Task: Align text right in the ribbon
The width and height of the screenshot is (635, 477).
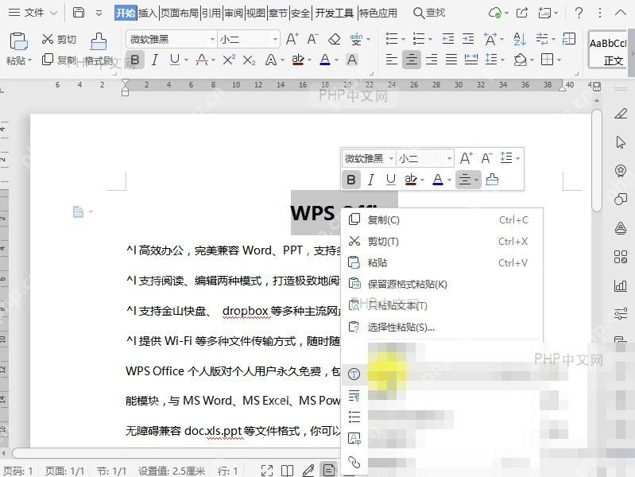Action: (x=432, y=60)
